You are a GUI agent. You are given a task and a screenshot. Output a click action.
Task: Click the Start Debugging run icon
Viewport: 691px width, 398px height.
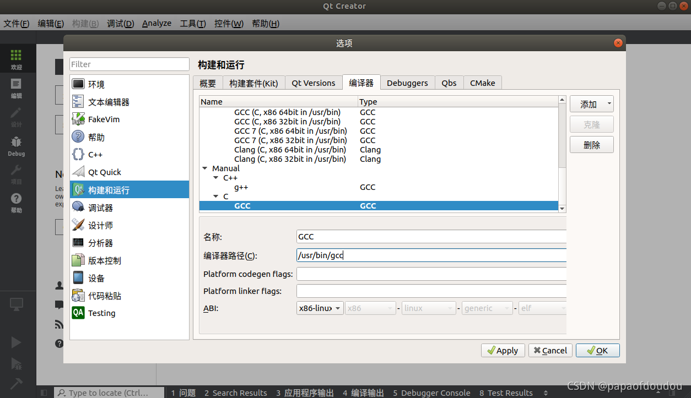pyautogui.click(x=16, y=363)
